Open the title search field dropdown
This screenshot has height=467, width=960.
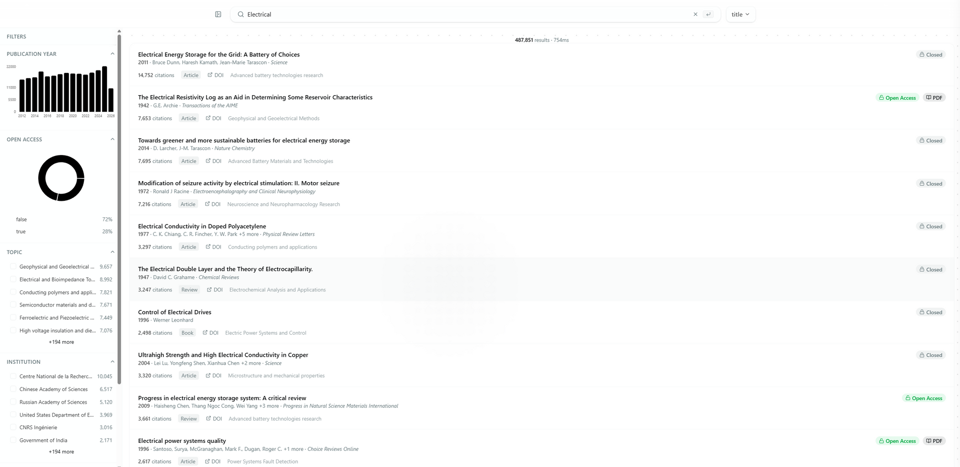[741, 15]
